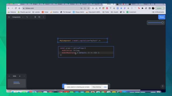The image size is (172, 96).
Task: Open the tldraw hamburger main menu
Action: coord(9,17)
